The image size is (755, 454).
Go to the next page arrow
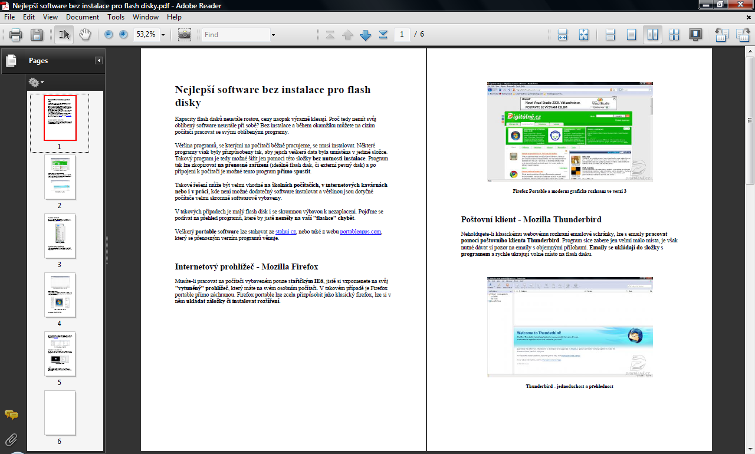point(366,35)
